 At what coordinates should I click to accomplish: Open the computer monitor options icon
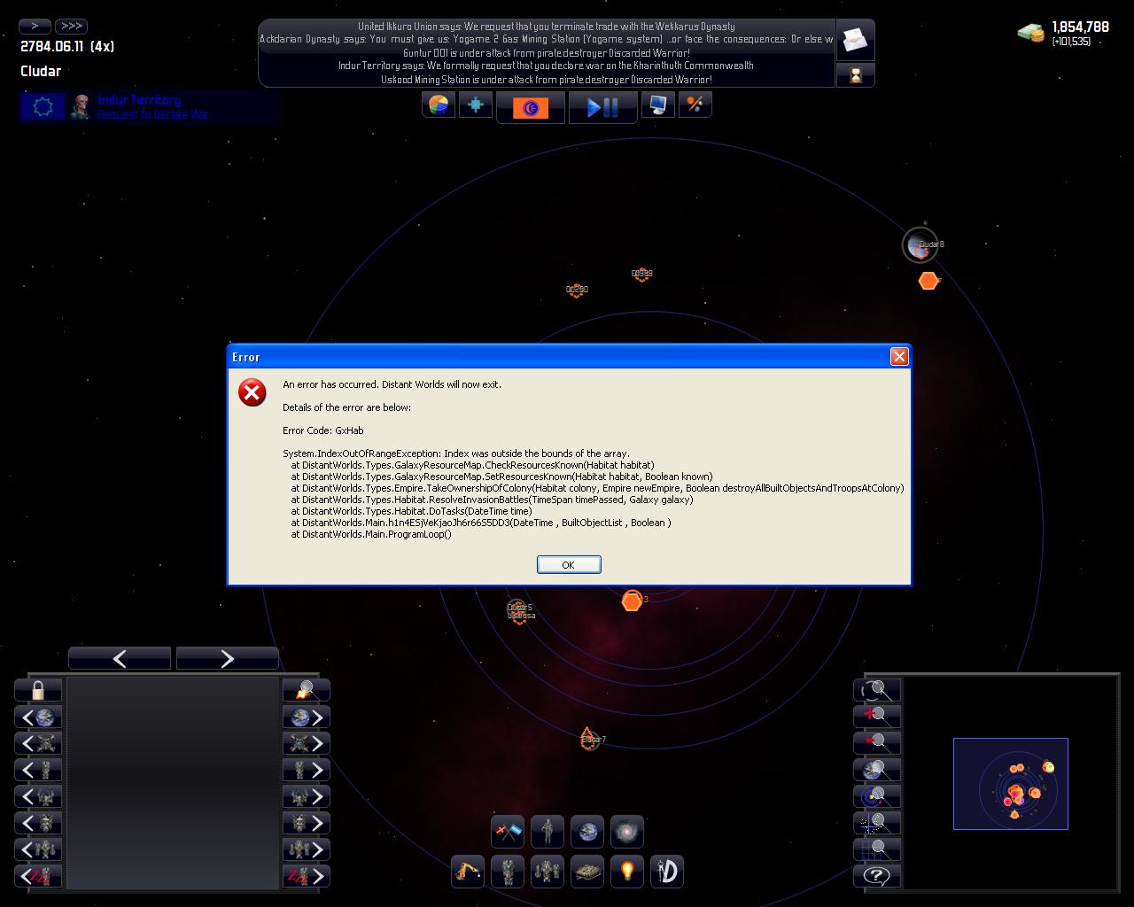[658, 105]
